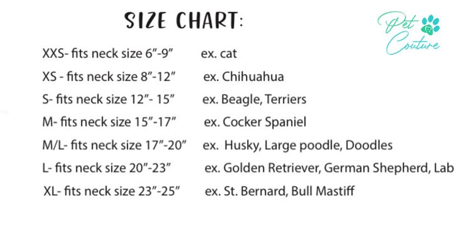Click the 'ex. Chihuahua' example text
The height and width of the screenshot is (240, 466).
tap(244, 77)
